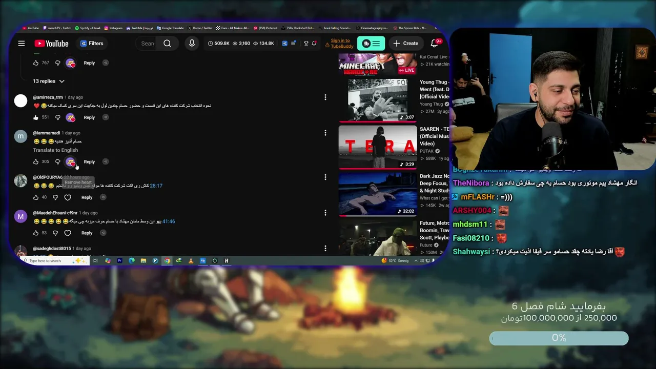Open VLC media player from the taskbar
Screen dimensions: 656x369
point(191,261)
